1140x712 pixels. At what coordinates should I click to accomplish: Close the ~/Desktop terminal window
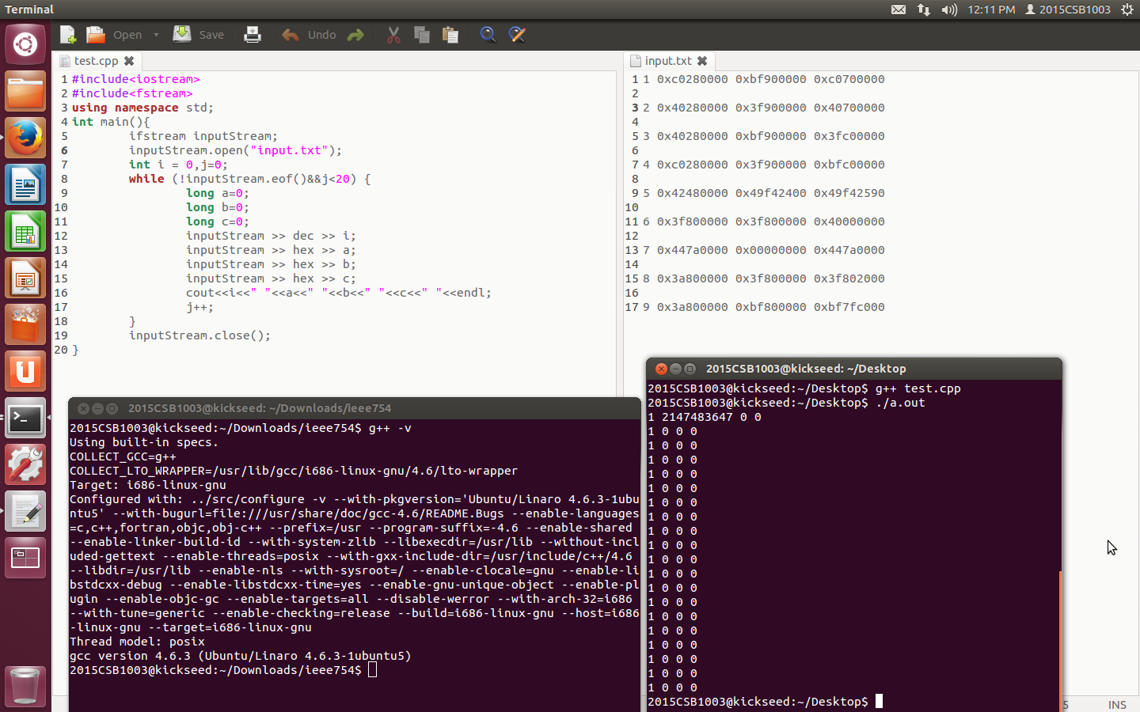(661, 369)
